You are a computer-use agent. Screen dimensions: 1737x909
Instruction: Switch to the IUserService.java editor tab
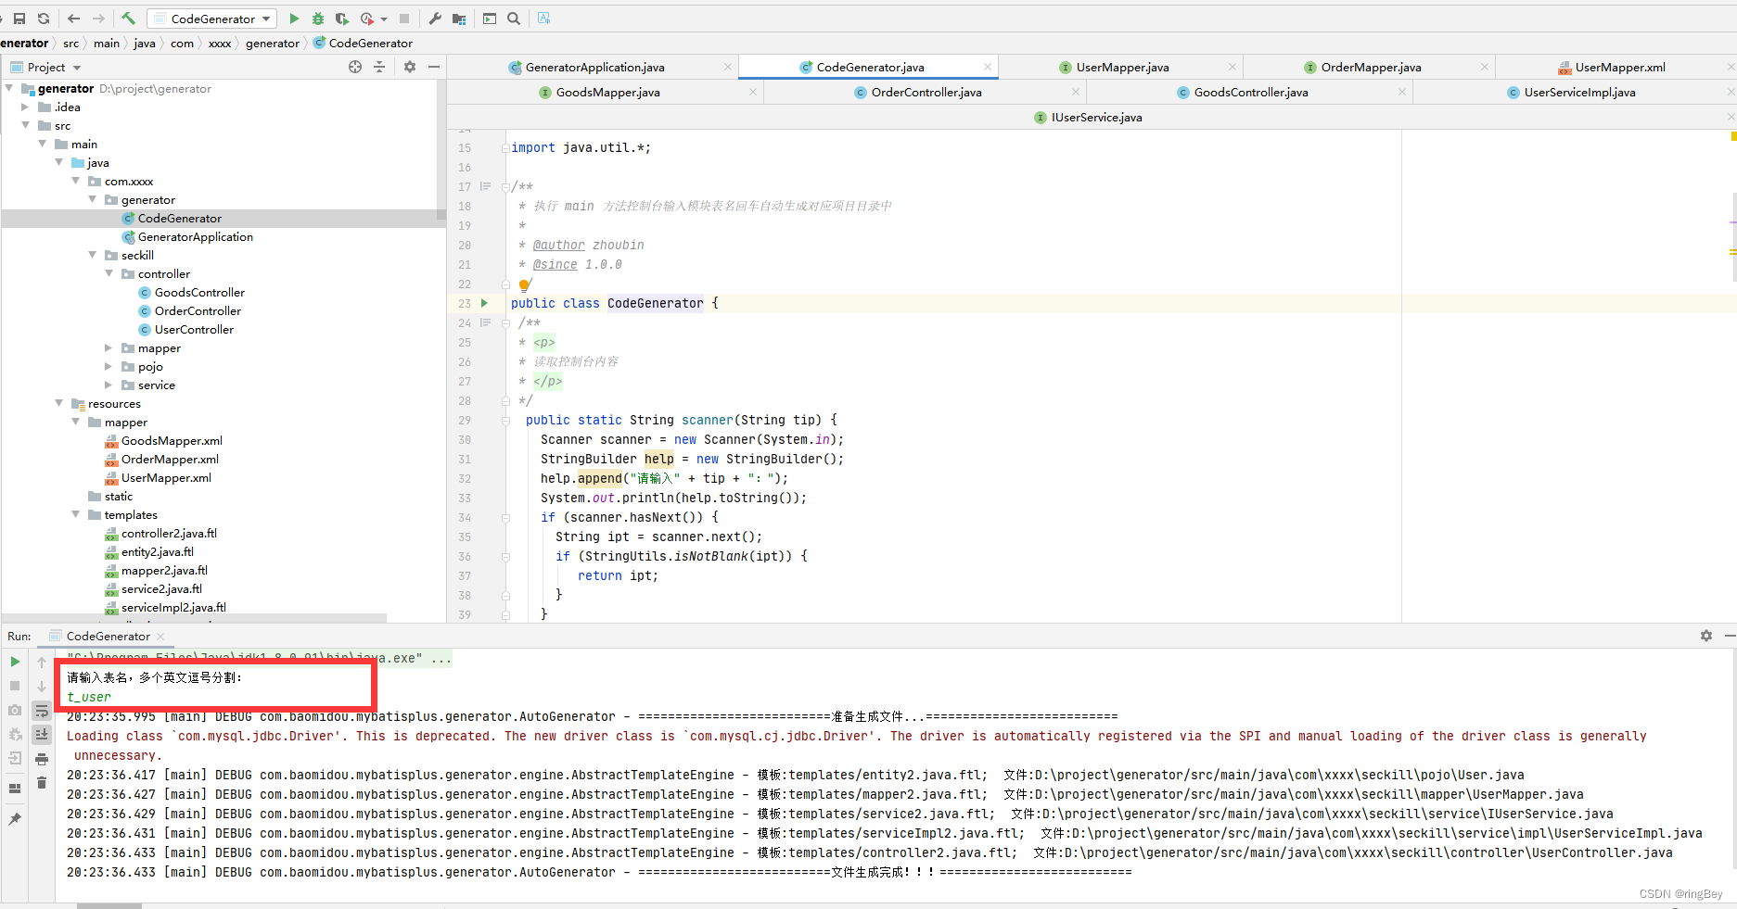[1096, 118]
